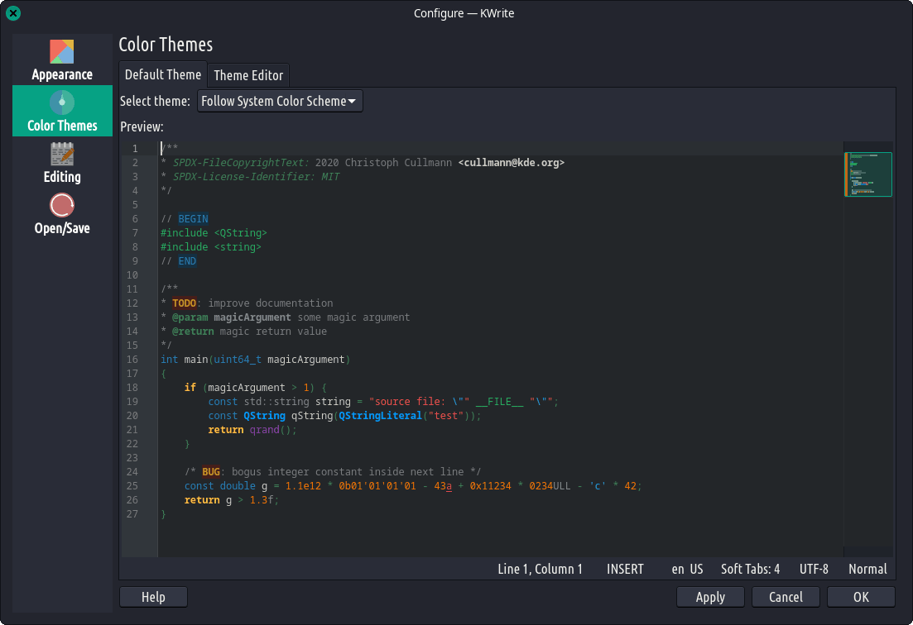This screenshot has width=913, height=625.
Task: Click the en_US dictionary language indicator
Action: point(687,569)
